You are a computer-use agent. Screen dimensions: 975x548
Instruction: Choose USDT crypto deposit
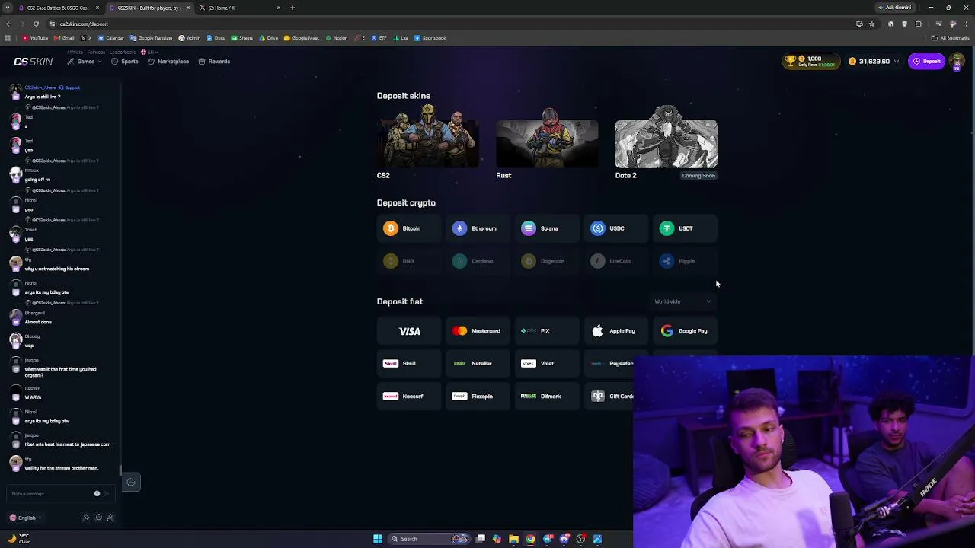pos(685,228)
